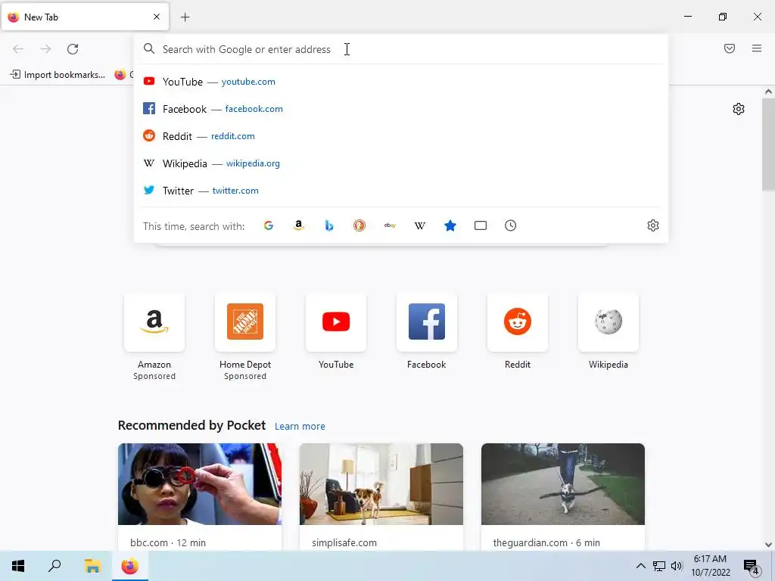This screenshot has height=581, width=775.
Task: Open the simplisafe.com Pocket story image
Action: point(381,484)
